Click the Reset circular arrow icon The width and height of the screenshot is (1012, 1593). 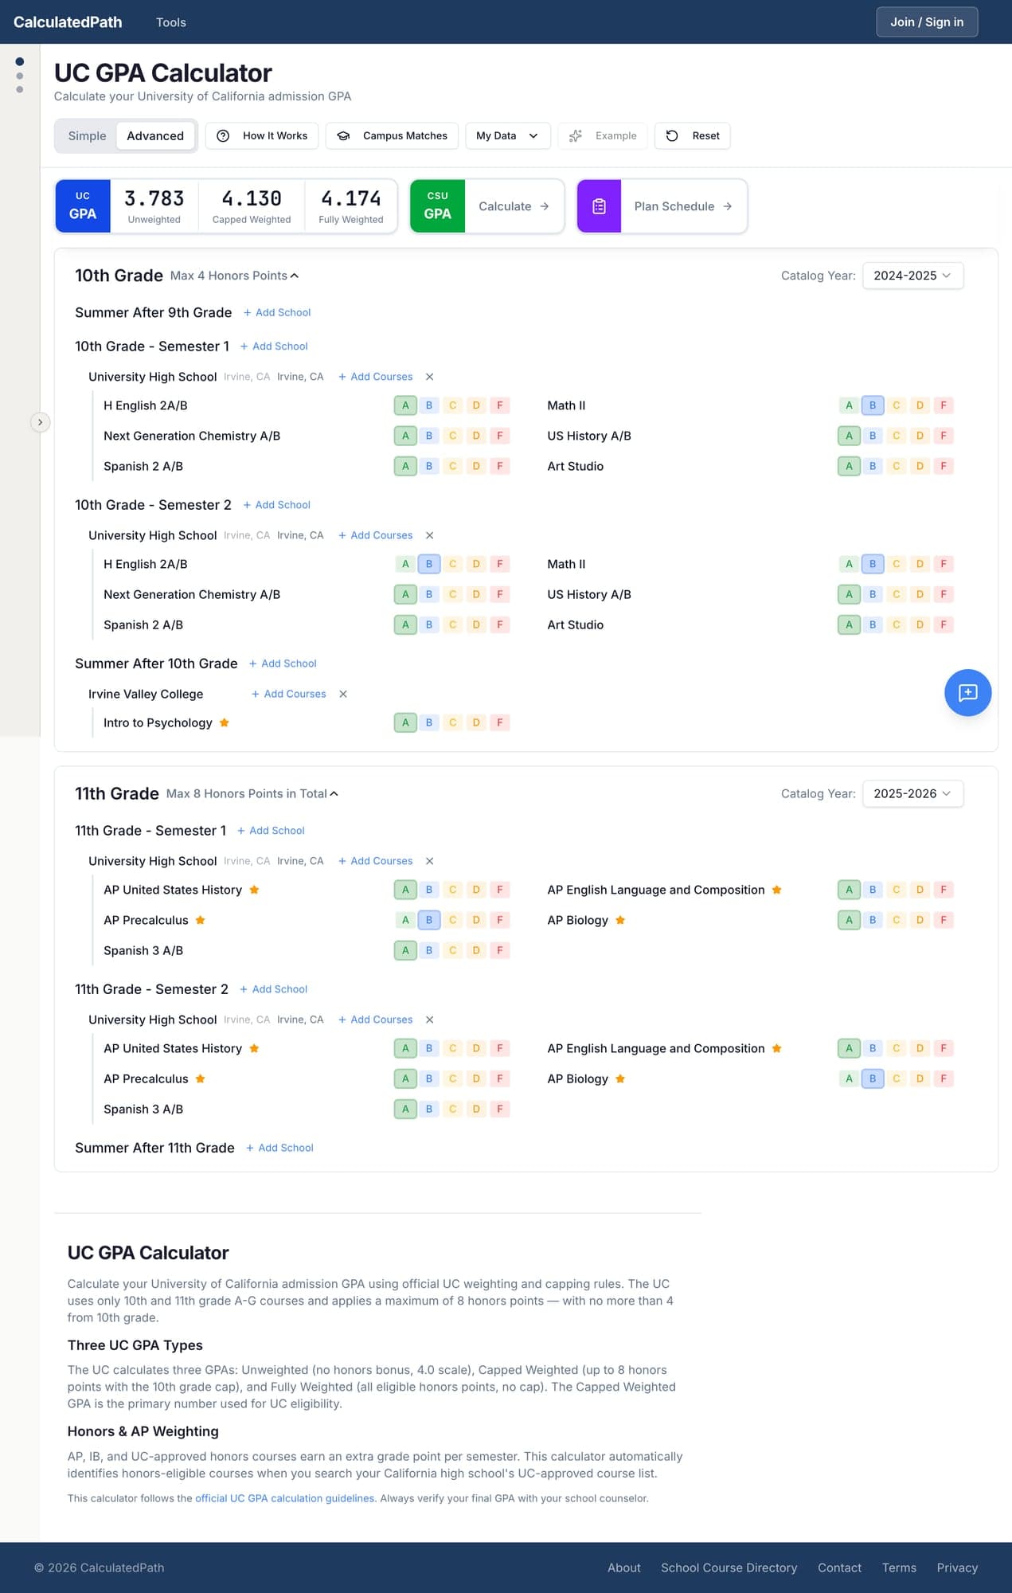672,136
